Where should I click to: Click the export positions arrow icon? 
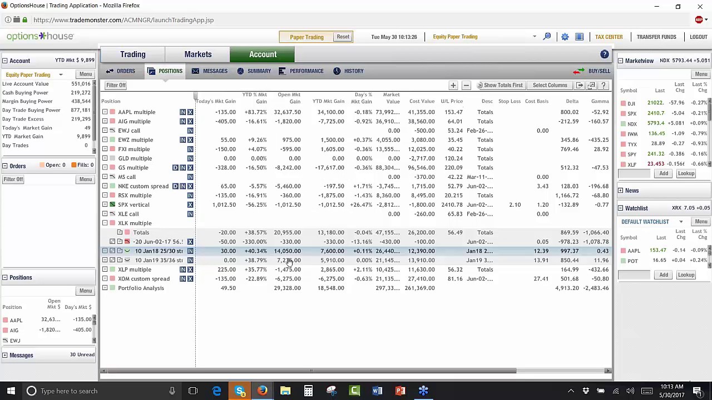580,85
